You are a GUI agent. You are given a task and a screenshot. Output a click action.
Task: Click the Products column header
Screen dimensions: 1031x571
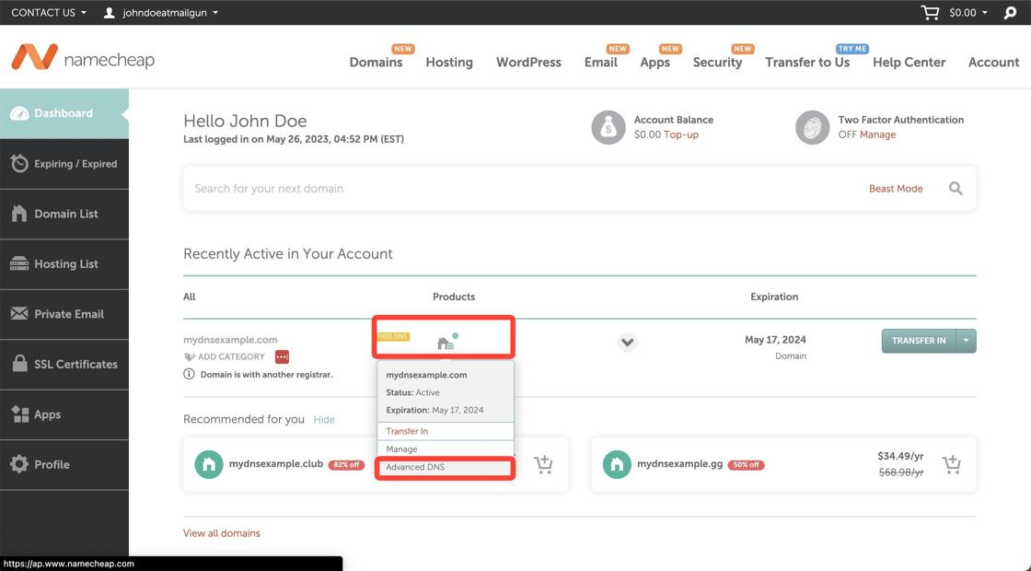[x=454, y=297]
